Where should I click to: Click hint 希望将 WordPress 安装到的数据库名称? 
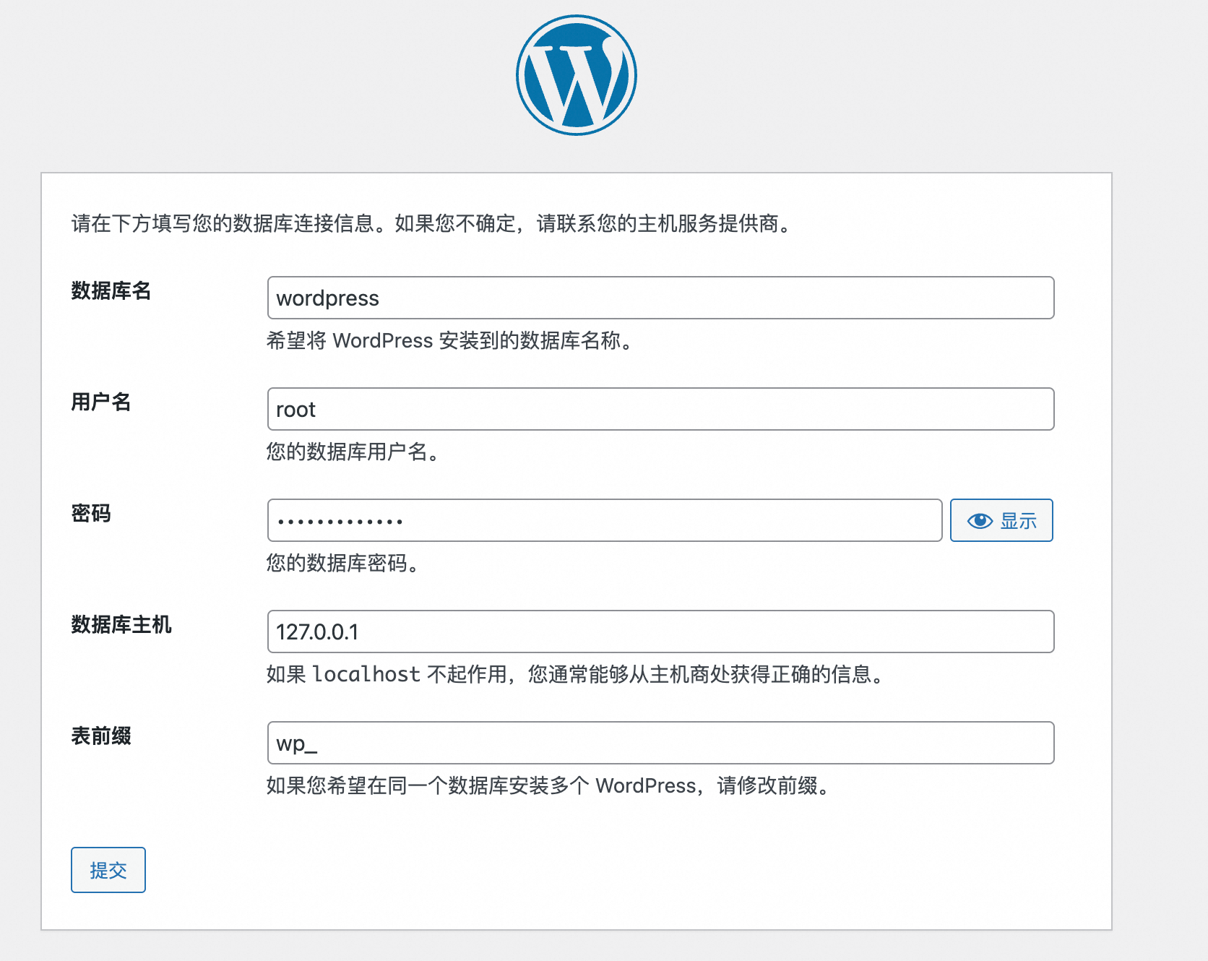(x=449, y=341)
